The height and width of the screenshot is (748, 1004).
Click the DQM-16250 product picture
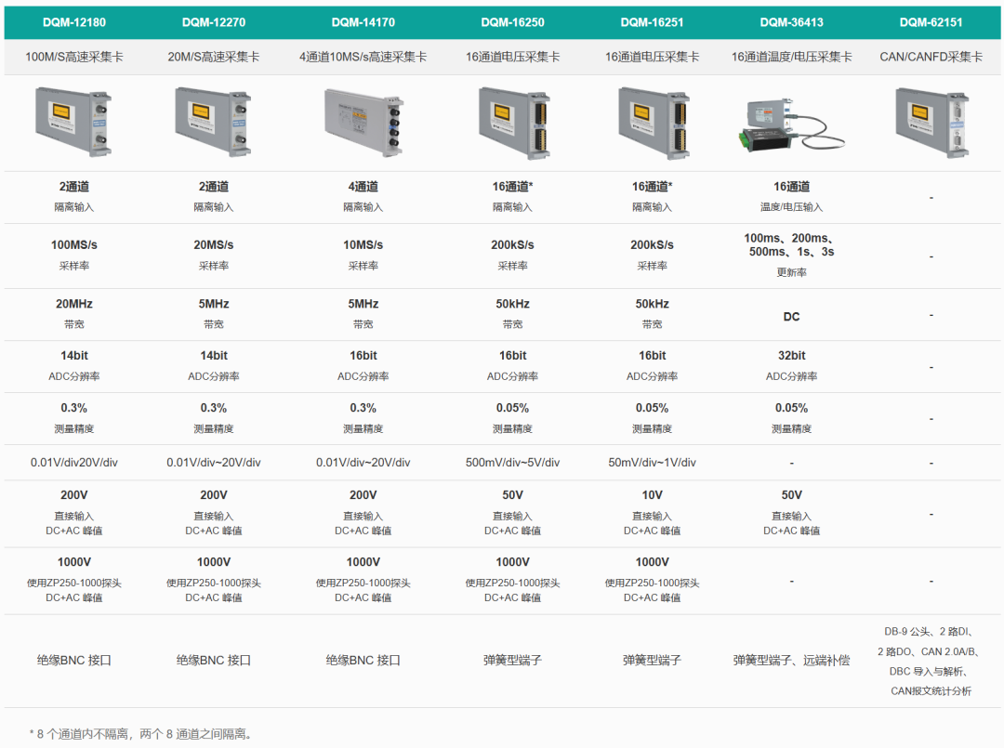point(512,122)
